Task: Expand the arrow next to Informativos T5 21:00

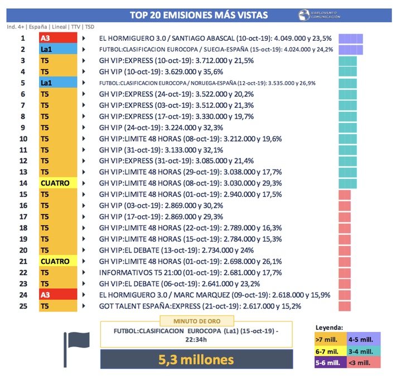Action: pos(84,272)
